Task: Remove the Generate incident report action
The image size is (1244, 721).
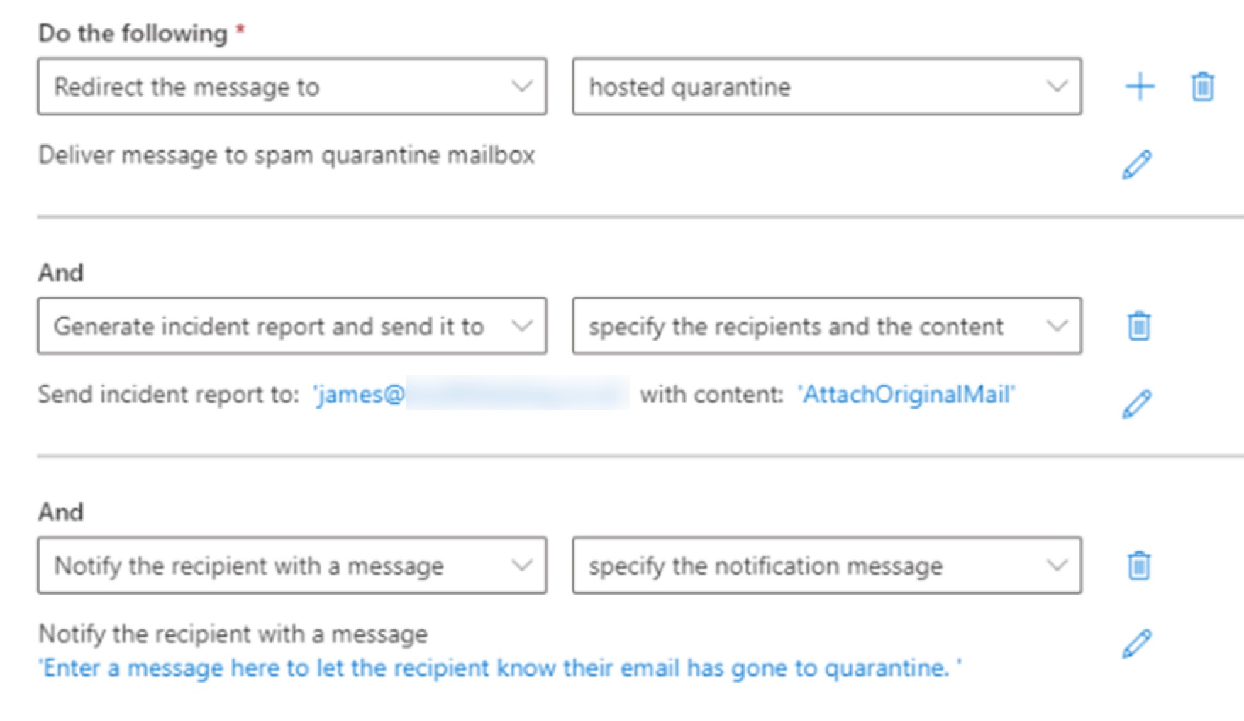Action: coord(1139,326)
